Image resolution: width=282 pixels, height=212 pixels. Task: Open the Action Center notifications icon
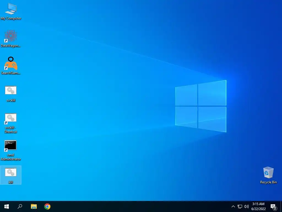pos(273,207)
